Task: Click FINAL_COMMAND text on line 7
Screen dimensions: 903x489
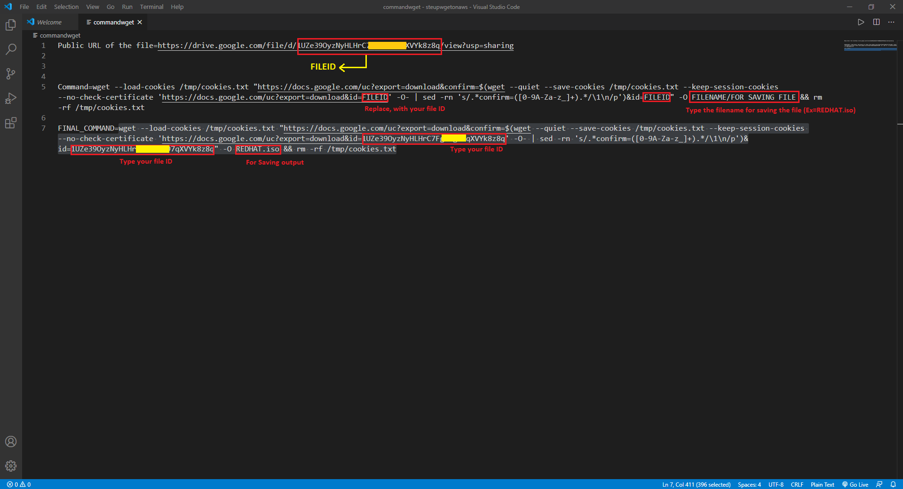Action: point(86,128)
